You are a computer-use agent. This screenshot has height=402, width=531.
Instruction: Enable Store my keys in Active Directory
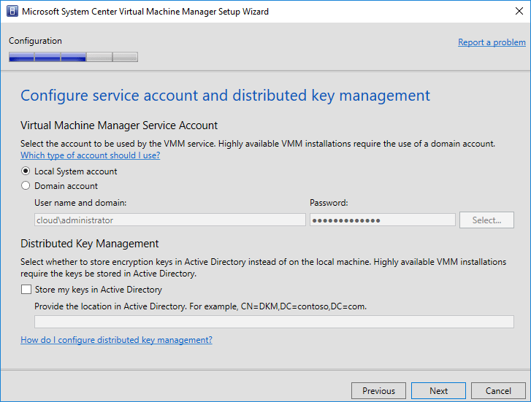pos(26,290)
